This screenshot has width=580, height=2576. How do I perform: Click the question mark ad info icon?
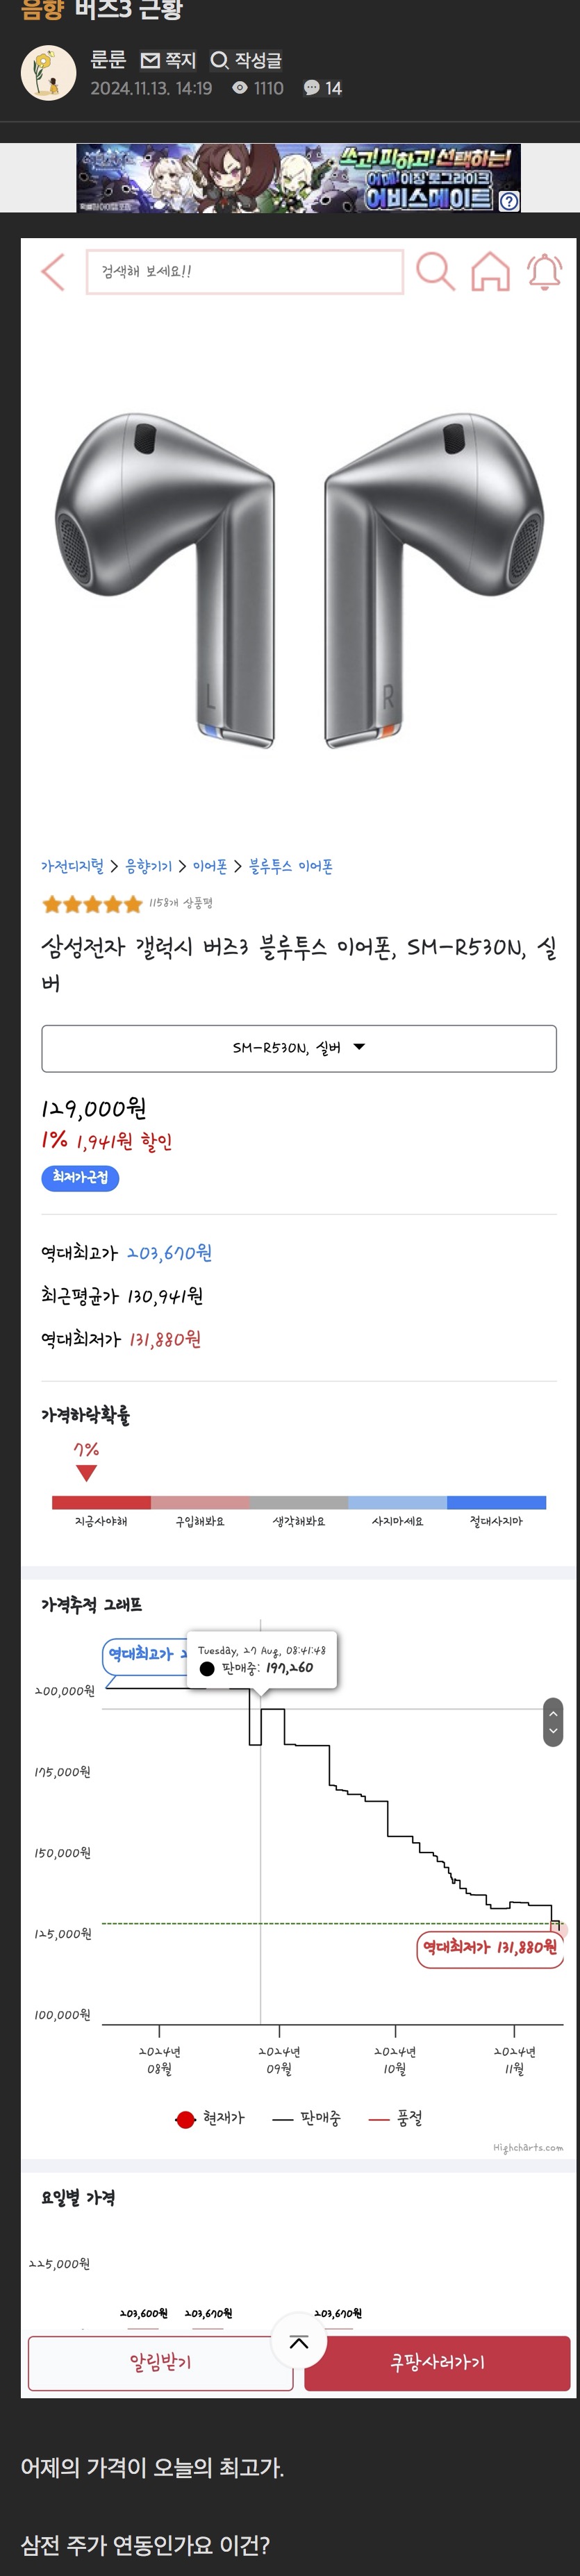click(509, 201)
